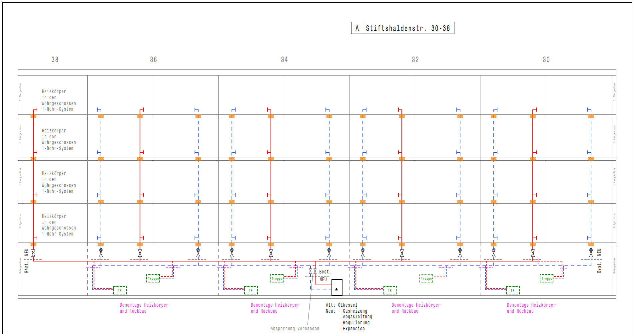Click twin valves left of central Best. label
The height and width of the screenshot is (334, 637).
[x=313, y=271]
